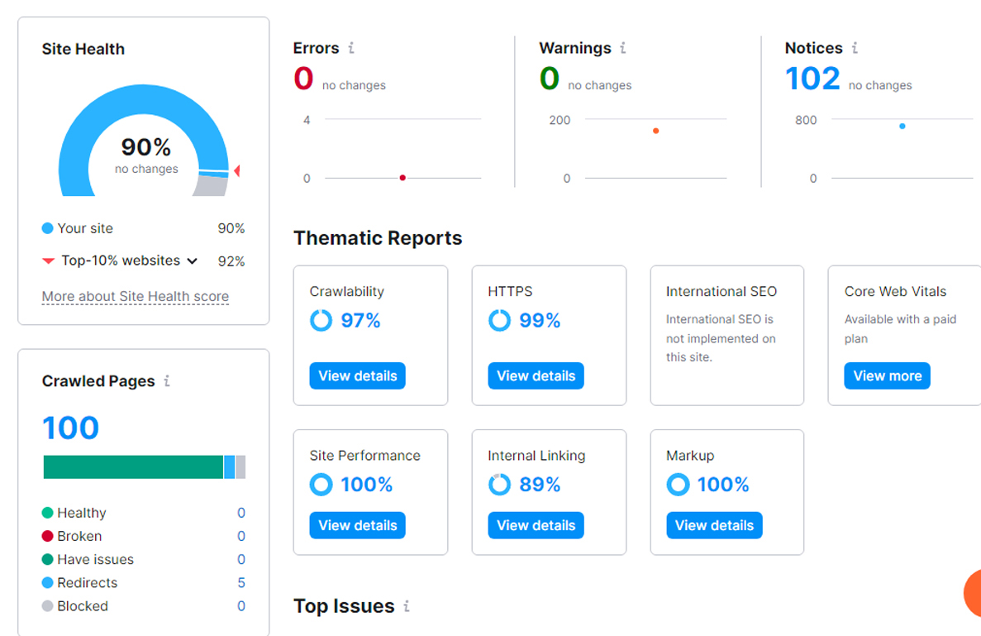Click the Crawled Pages info icon
Image resolution: width=981 pixels, height=636 pixels.
click(166, 380)
